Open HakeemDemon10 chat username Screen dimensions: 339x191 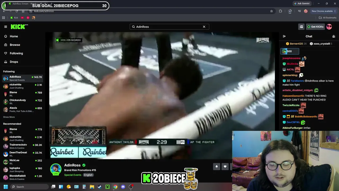point(293,96)
